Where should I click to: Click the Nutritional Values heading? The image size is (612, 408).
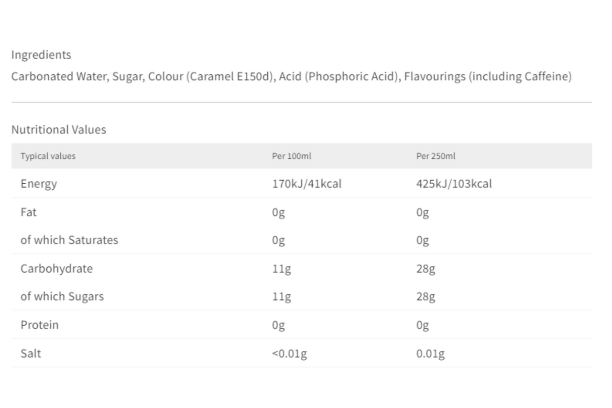pos(59,130)
